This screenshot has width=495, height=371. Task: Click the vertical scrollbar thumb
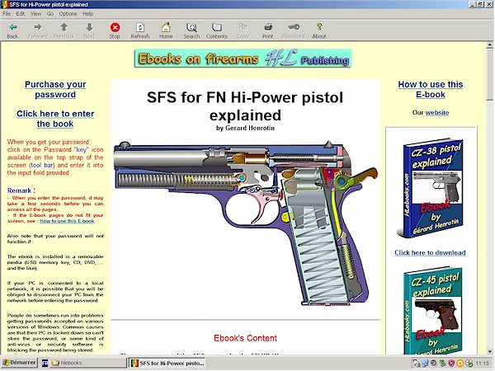tap(489, 74)
